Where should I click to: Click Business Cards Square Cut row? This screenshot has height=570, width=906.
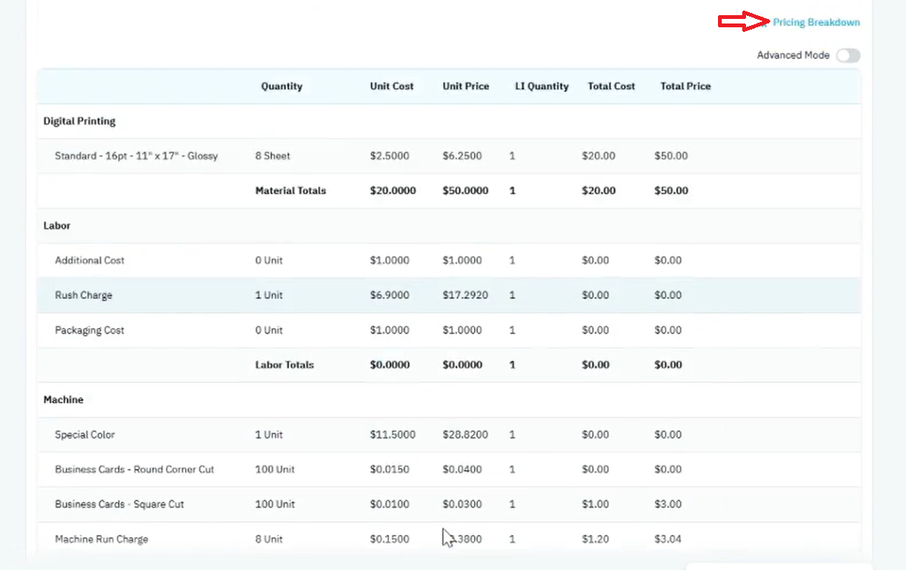click(x=449, y=504)
